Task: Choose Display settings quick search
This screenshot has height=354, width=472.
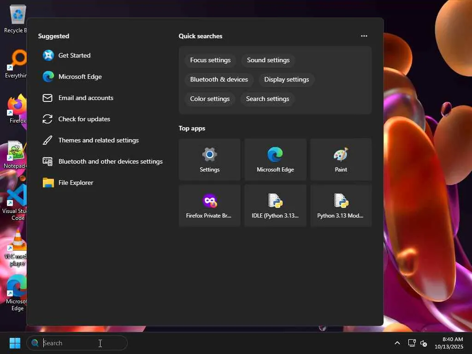Action: 286,79
